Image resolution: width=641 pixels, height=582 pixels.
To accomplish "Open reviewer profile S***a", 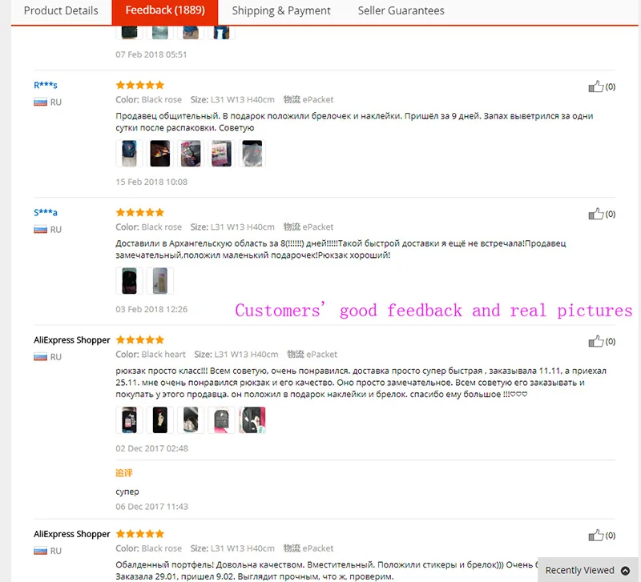I will (x=46, y=212).
